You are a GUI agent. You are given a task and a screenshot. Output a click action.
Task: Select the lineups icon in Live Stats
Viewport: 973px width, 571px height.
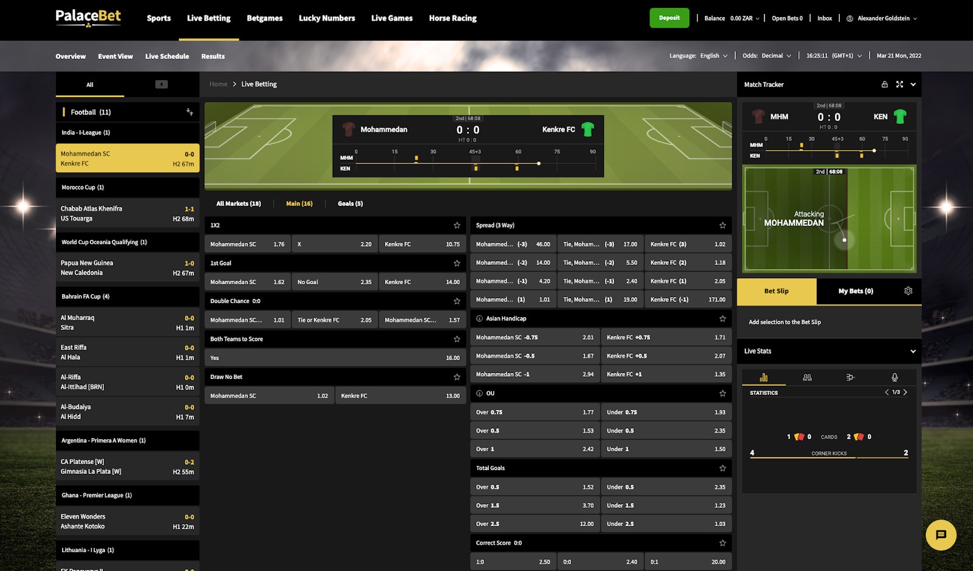pyautogui.click(x=807, y=378)
